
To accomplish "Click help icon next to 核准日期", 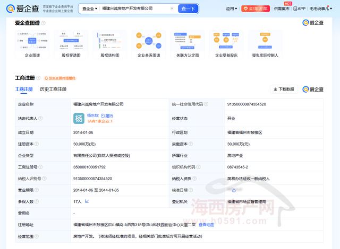I will click(x=191, y=190).
